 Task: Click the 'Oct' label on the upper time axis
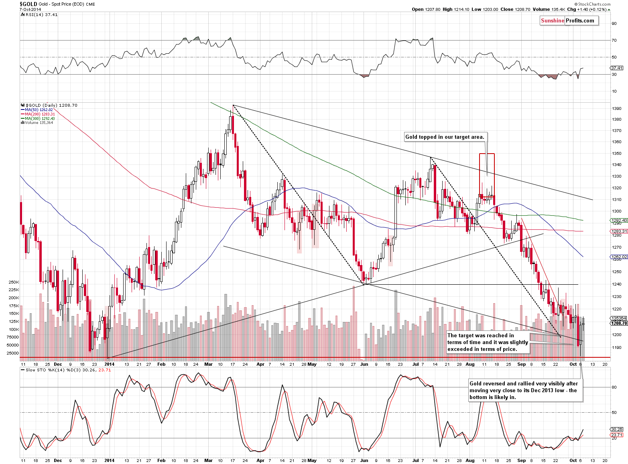click(573, 365)
